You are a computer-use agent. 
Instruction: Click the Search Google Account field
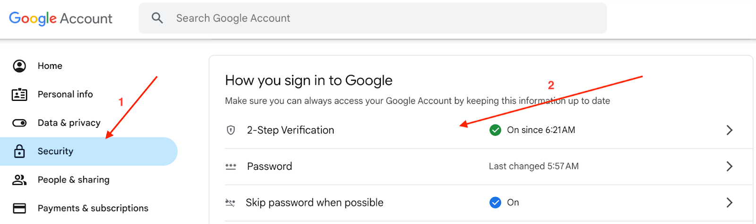pyautogui.click(x=378, y=18)
